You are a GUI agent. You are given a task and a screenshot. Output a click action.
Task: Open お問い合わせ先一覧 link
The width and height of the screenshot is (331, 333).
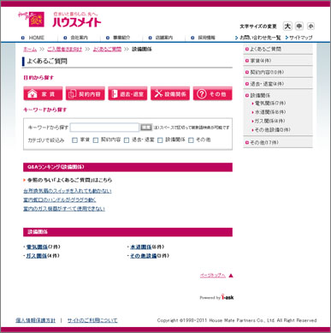tap(258, 38)
